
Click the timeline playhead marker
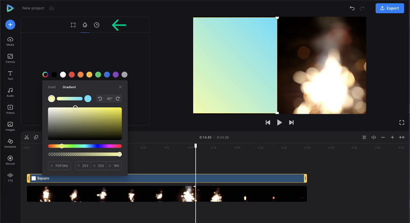pos(196,146)
